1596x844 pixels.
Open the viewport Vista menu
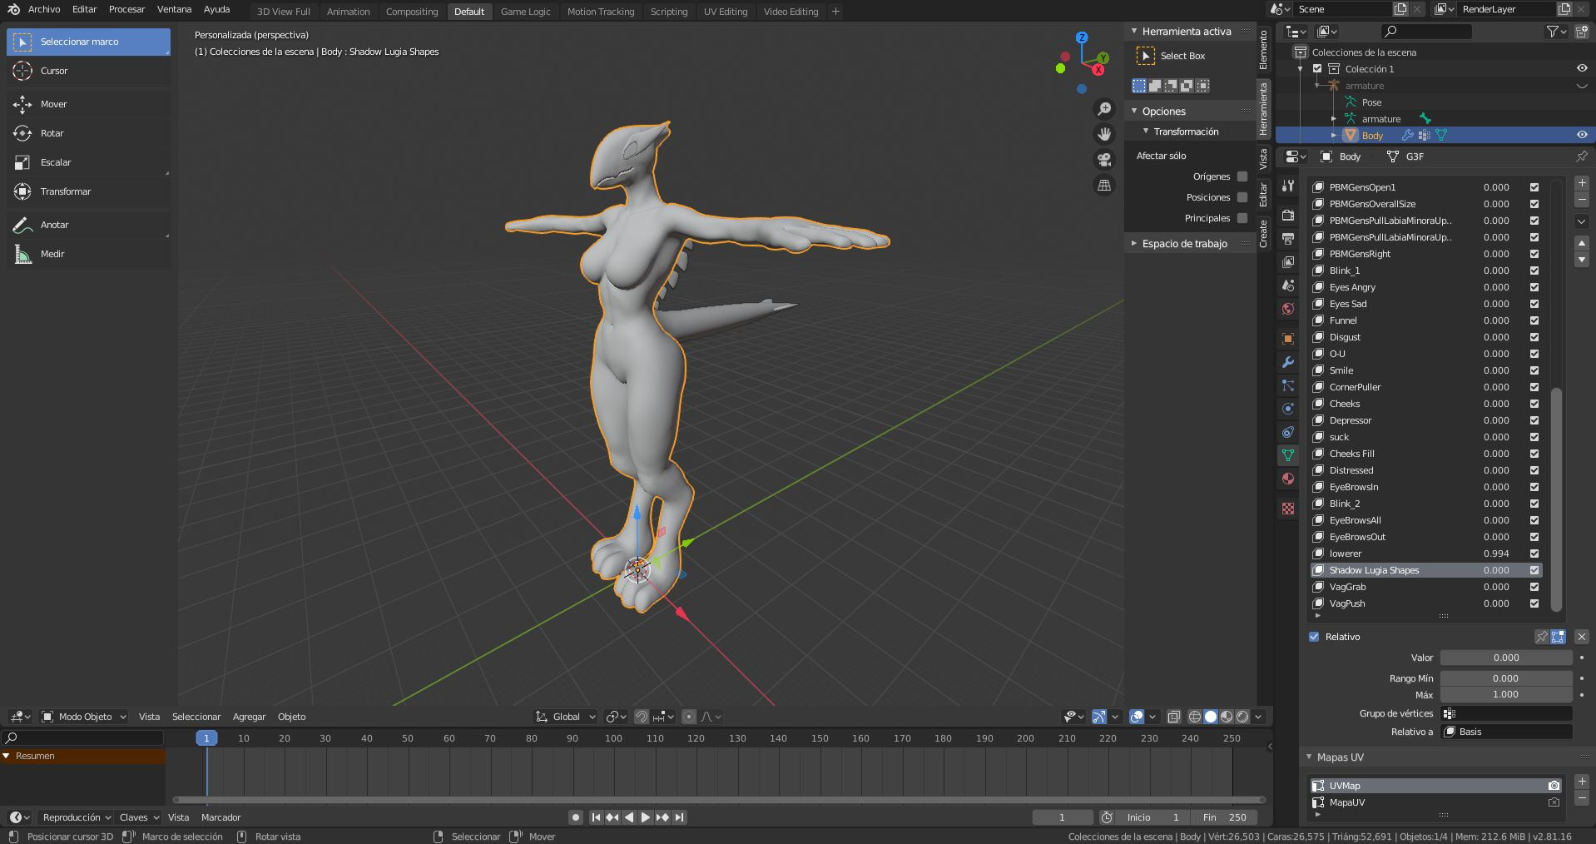(149, 717)
